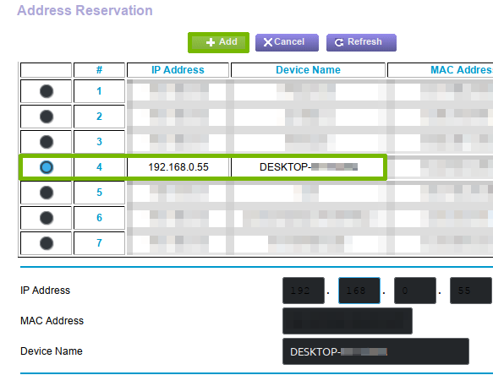Click the MAC Address input field
Screen dimensions: 493x386
[x=348, y=321]
